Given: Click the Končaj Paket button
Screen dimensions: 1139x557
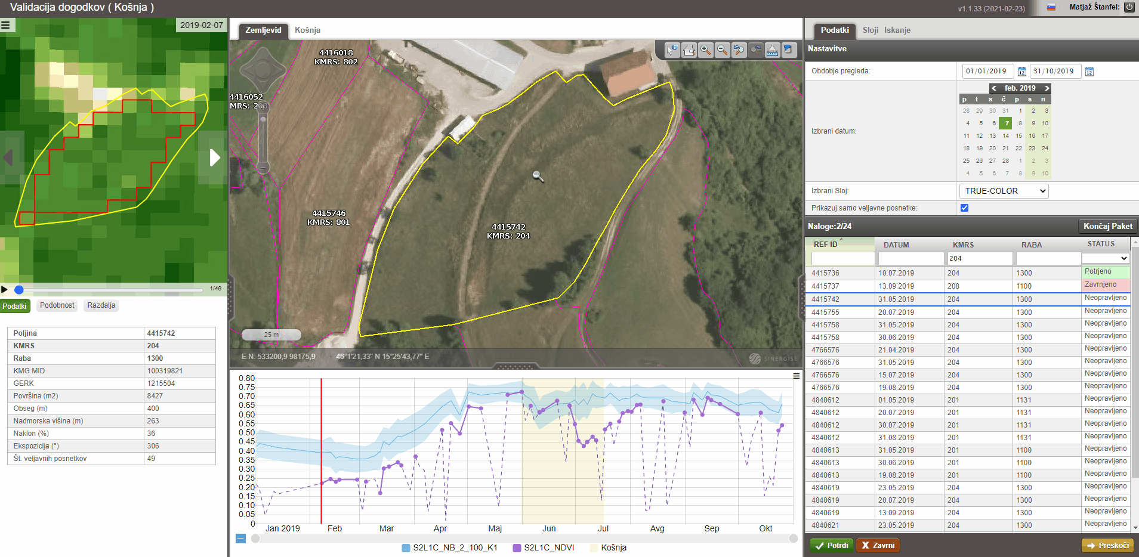Looking at the screenshot, I should click(x=1108, y=227).
